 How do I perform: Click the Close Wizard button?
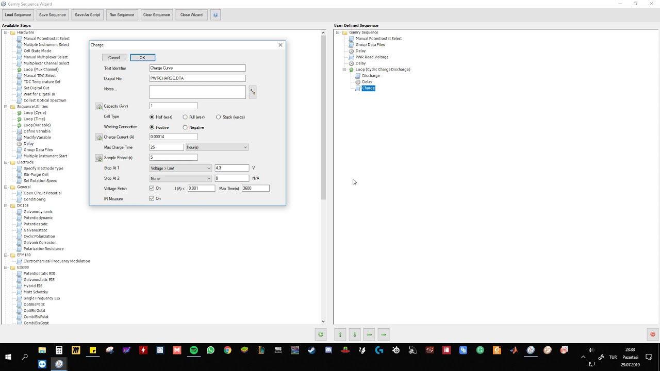click(191, 15)
